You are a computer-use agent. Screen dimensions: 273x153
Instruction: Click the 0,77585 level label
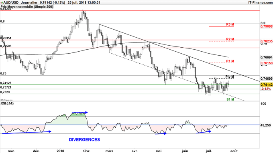[6, 46]
